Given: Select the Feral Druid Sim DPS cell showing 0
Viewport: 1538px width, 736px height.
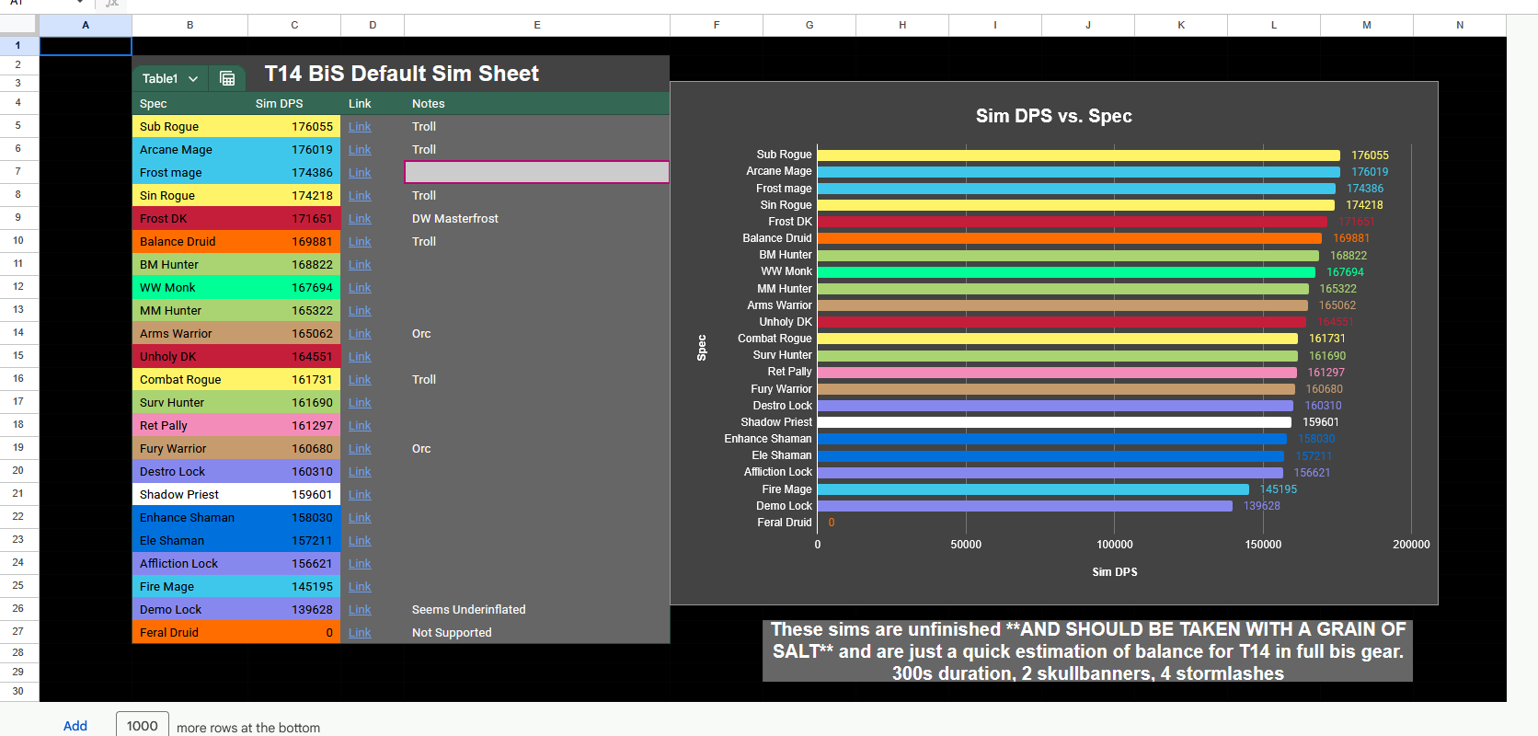Looking at the screenshot, I should click(294, 633).
